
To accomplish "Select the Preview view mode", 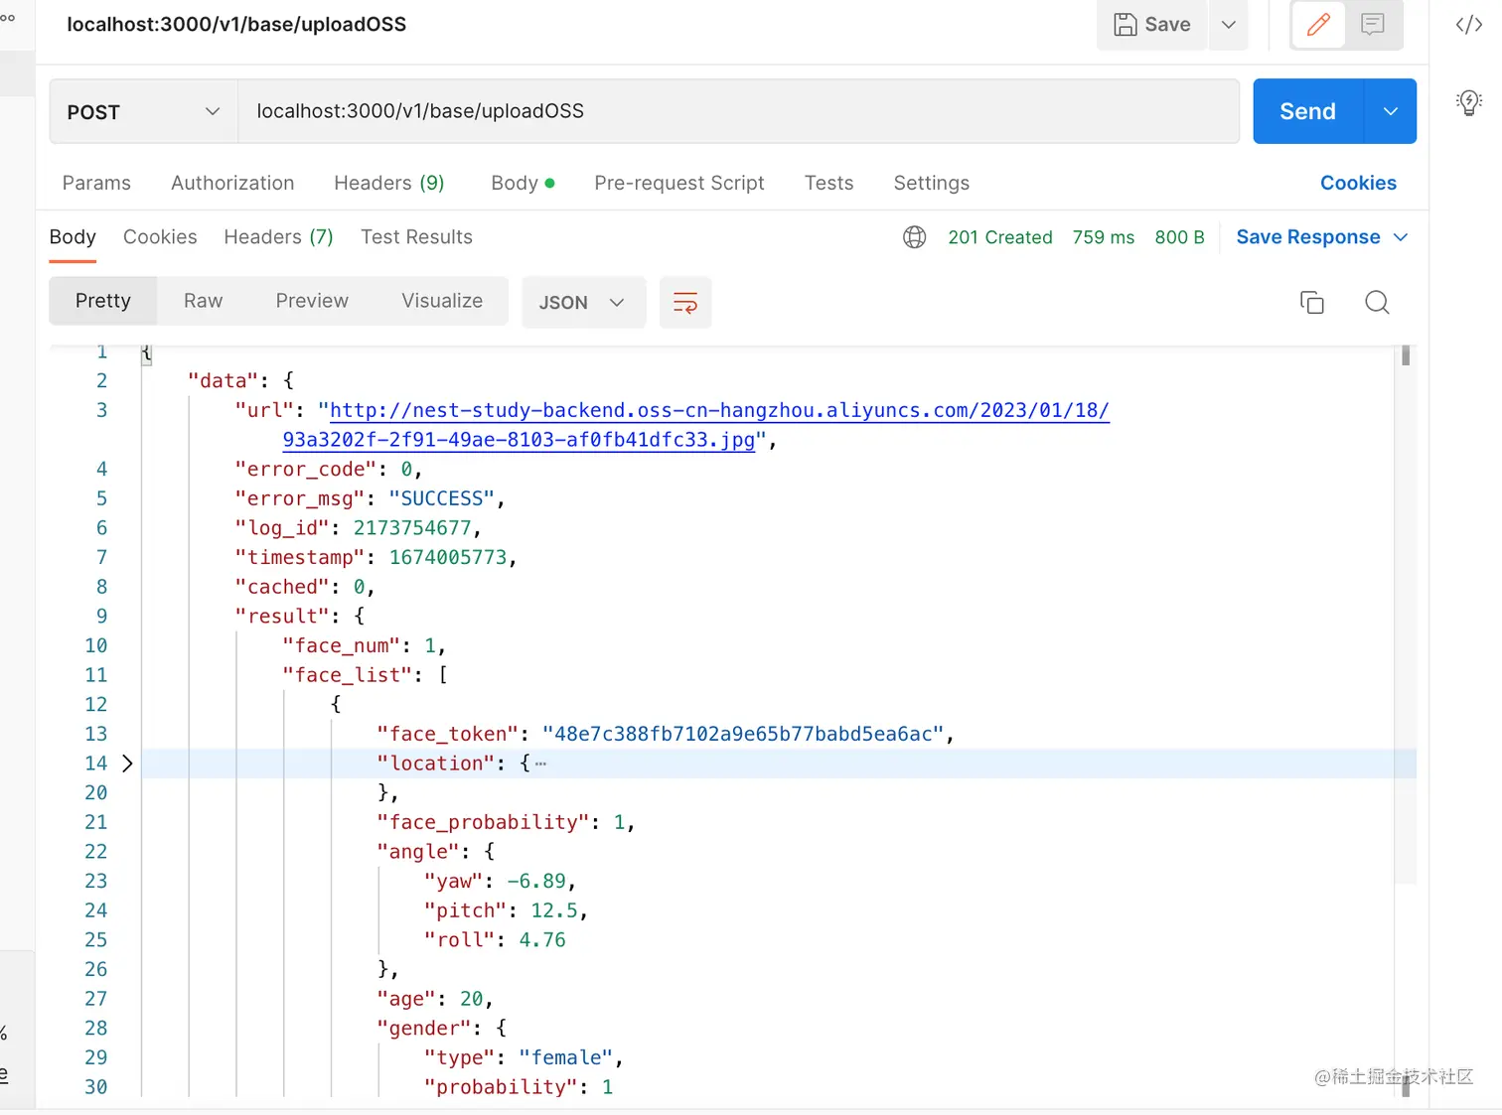I will [312, 301].
